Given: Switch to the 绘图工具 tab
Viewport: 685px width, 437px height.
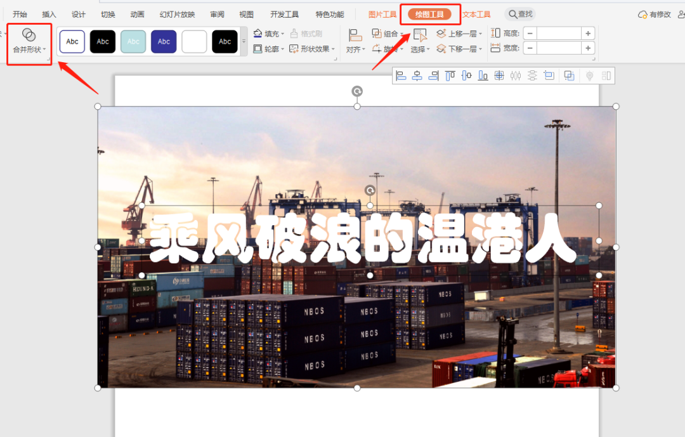Looking at the screenshot, I should [429, 15].
